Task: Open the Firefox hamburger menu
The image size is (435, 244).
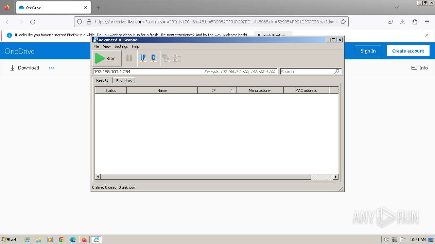Action: [427, 22]
